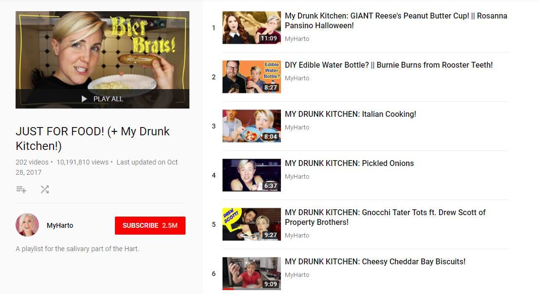Open the 6:37 Pickled Onions thumbnail
The height and width of the screenshot is (294, 539).
point(252,175)
